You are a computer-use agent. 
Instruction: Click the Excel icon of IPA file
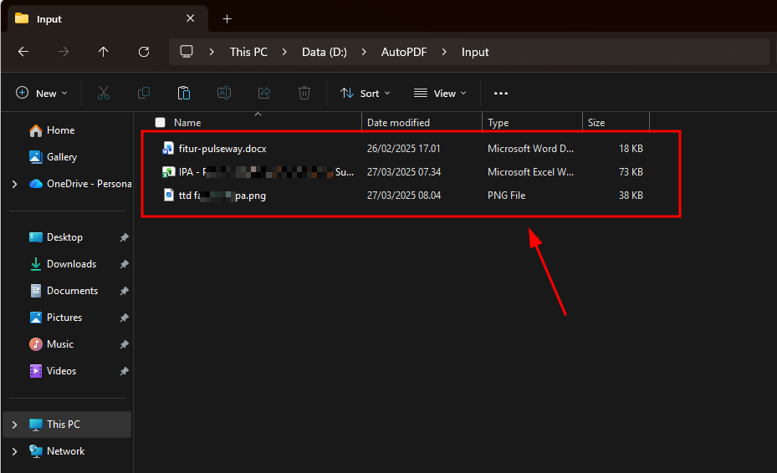click(168, 172)
